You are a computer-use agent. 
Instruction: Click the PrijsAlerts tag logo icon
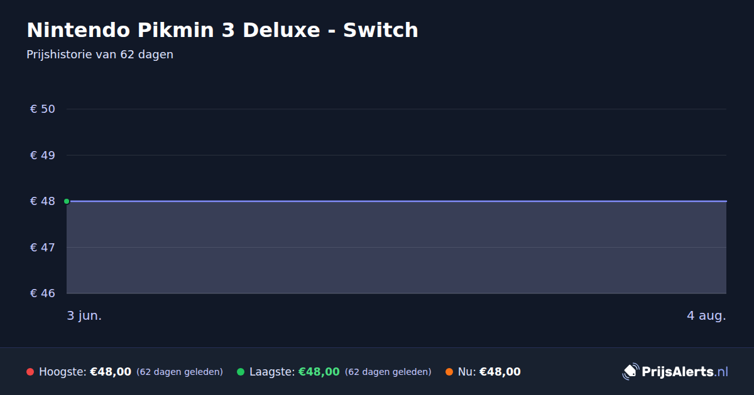(630, 372)
